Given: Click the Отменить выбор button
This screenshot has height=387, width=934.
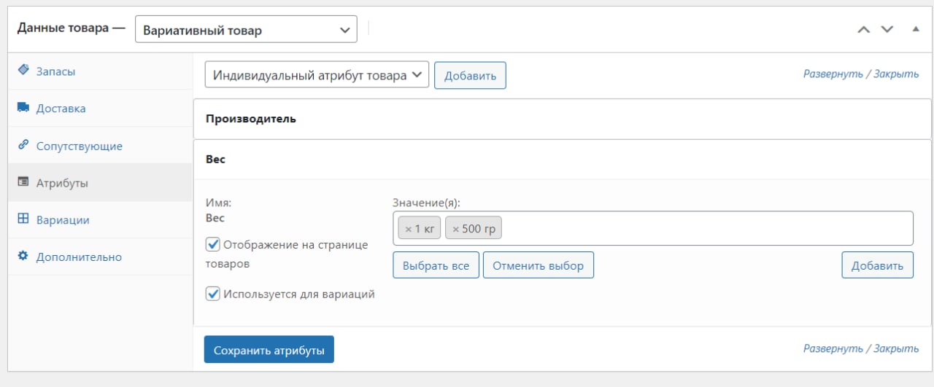Looking at the screenshot, I should (x=538, y=265).
